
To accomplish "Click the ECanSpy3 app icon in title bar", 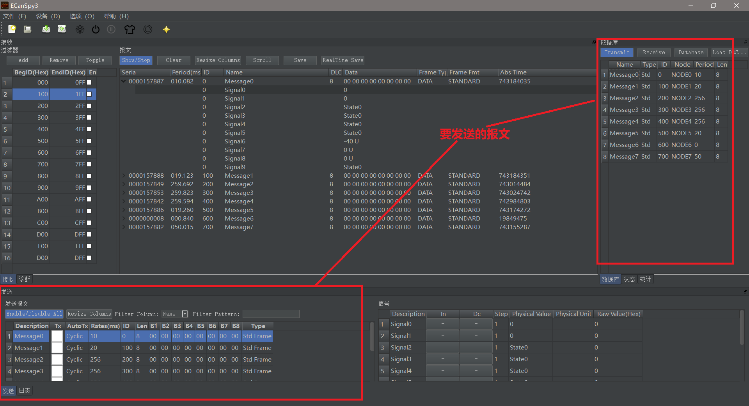I will point(5,5).
